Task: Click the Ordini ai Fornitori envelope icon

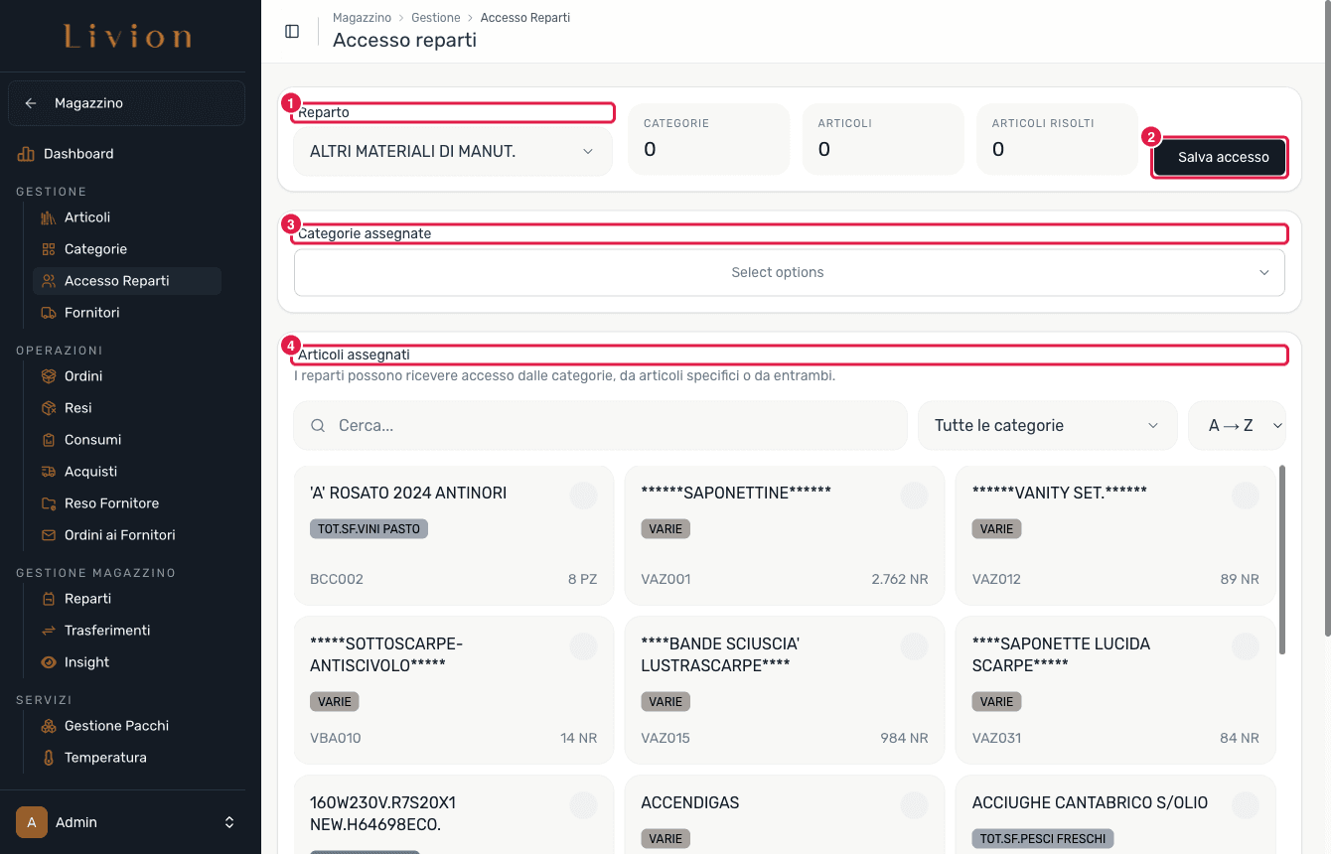Action: click(x=48, y=535)
